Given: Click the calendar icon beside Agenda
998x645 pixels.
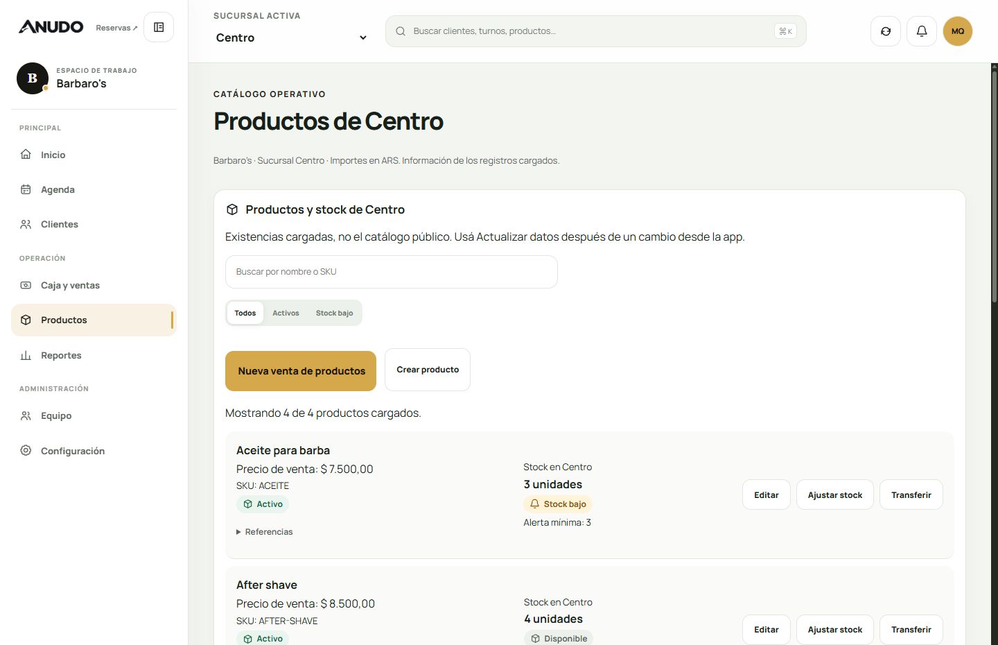Looking at the screenshot, I should [26, 189].
